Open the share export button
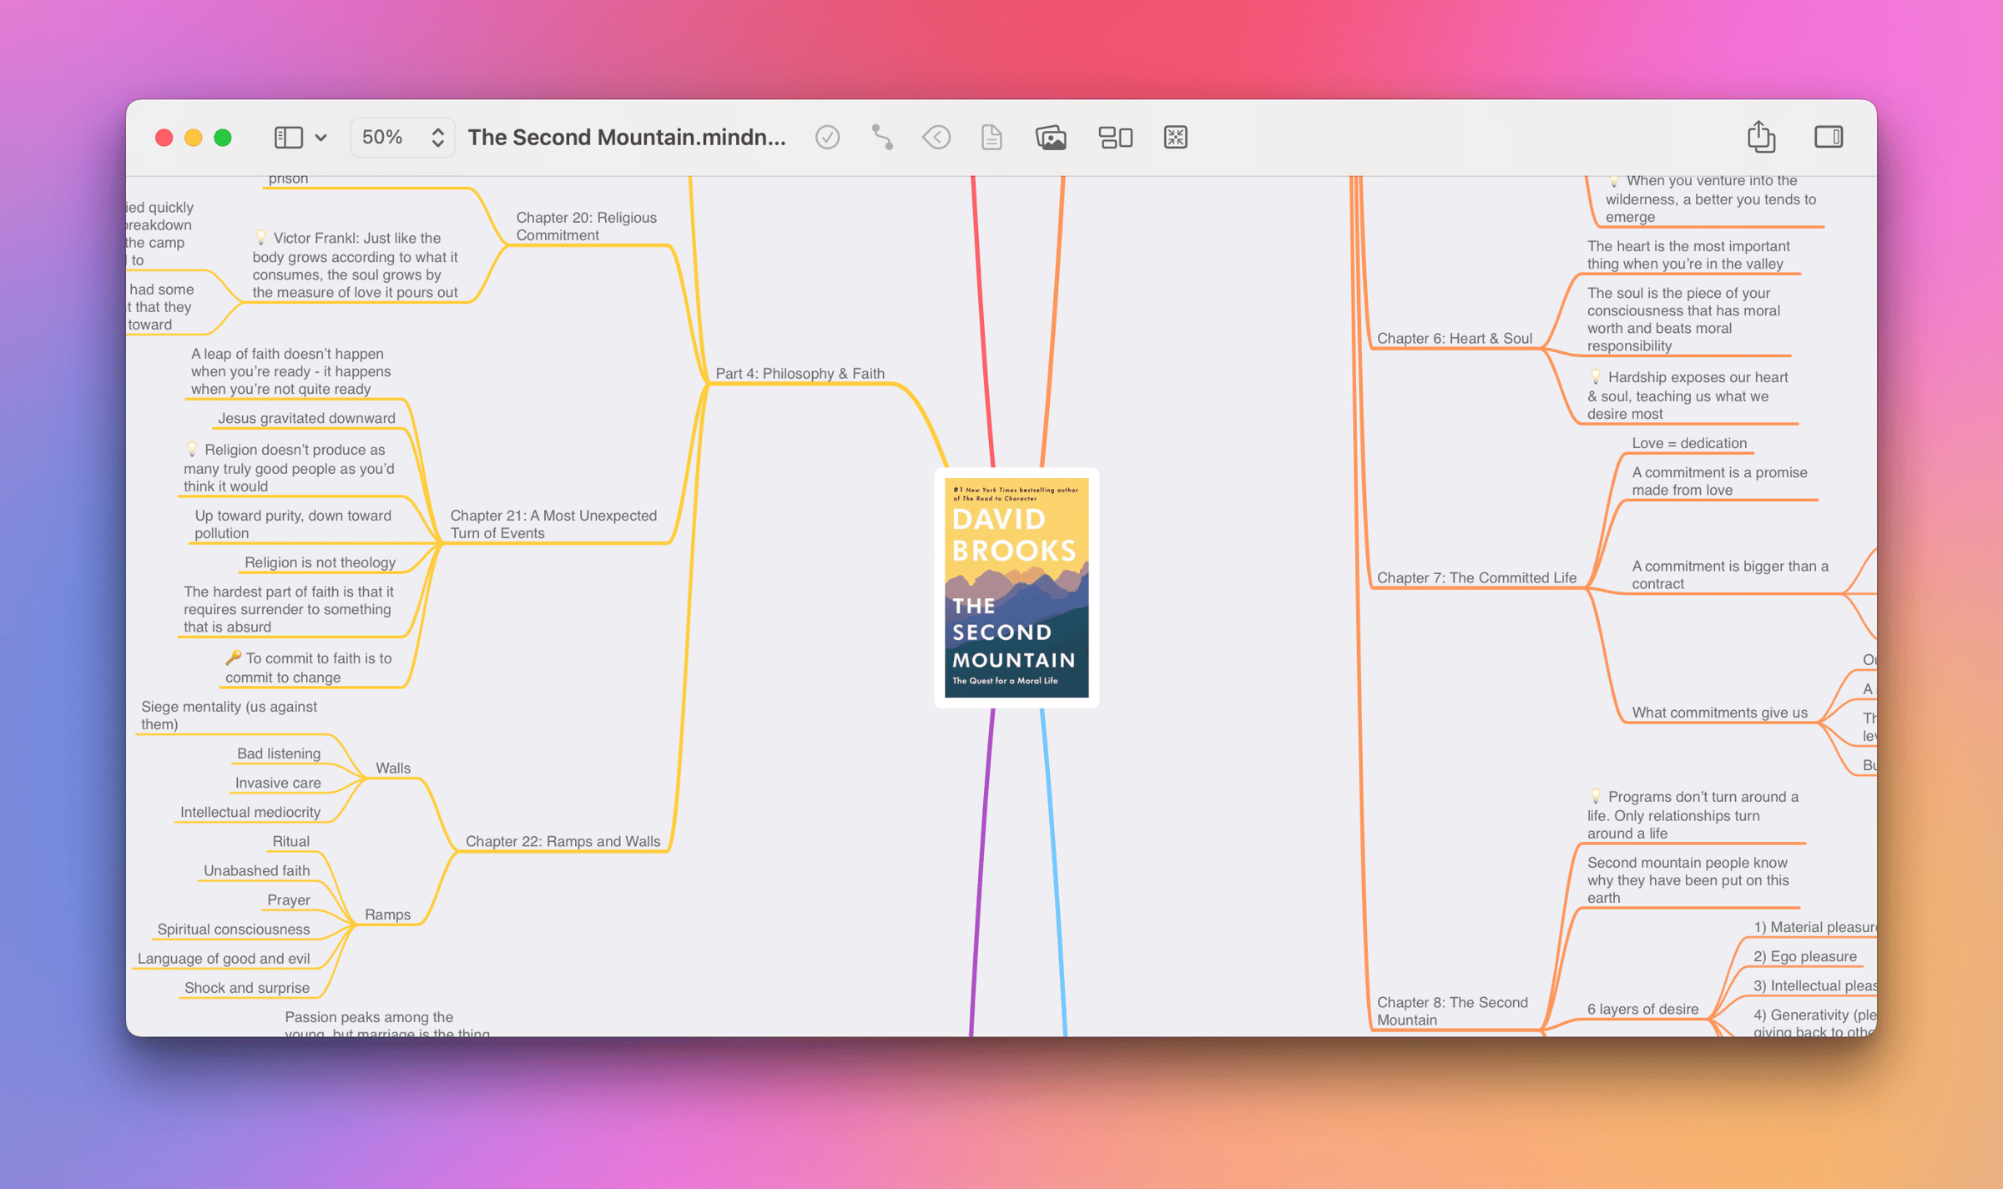Screen dimensions: 2003x1189 click(x=1761, y=136)
